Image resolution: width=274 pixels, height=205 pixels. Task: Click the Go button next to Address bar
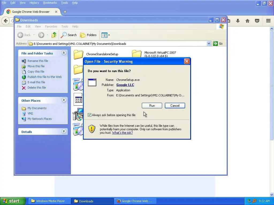(218, 44)
